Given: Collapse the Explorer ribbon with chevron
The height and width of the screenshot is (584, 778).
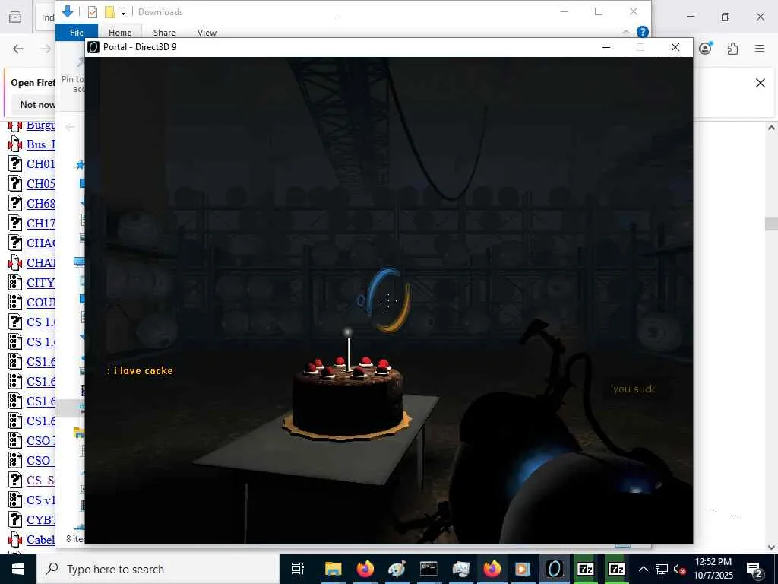Looking at the screenshot, I should pos(626,32).
